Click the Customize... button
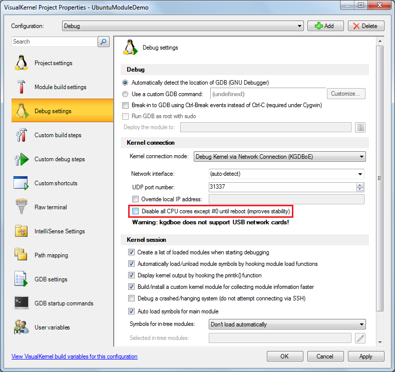This screenshot has height=372, width=395. point(346,94)
